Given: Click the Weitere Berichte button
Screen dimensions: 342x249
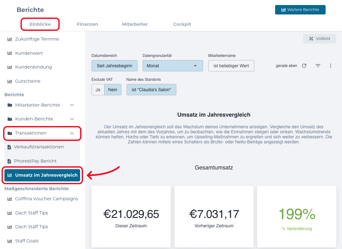Looking at the screenshot, I should click(x=300, y=10).
